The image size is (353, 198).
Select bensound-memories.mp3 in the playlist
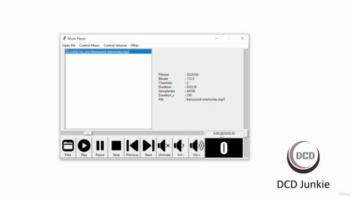108,51
